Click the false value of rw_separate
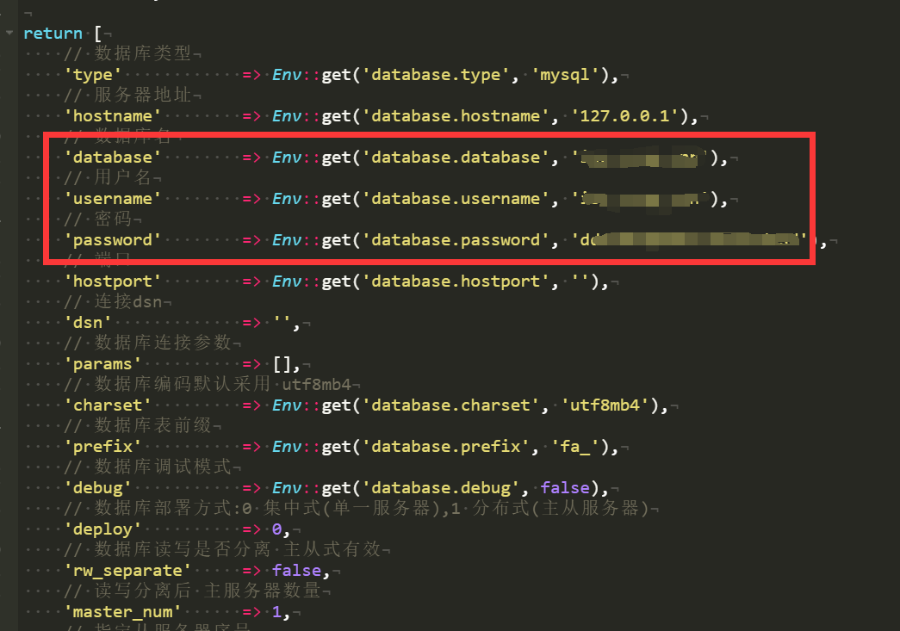Viewport: 900px width, 631px height. point(296,571)
